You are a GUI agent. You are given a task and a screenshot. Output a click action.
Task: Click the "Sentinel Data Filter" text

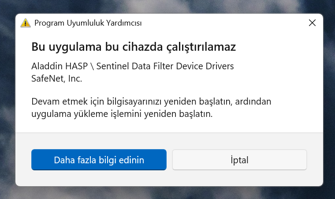(x=132, y=67)
